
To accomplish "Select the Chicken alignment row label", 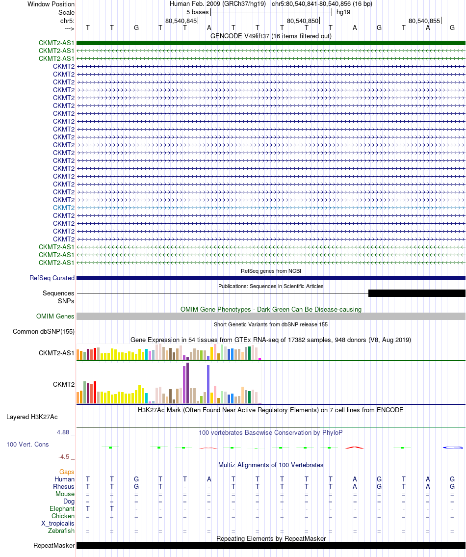I will (x=63, y=516).
